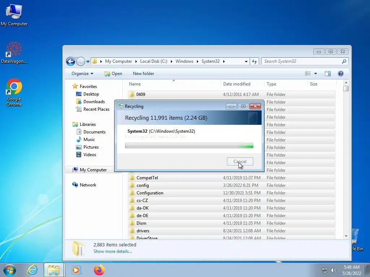Click the Change your view icon
Image resolution: width=370 pixels, height=277 pixels.
coord(308,74)
